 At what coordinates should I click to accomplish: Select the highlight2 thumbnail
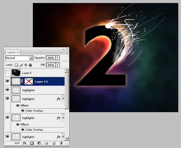point(16,118)
